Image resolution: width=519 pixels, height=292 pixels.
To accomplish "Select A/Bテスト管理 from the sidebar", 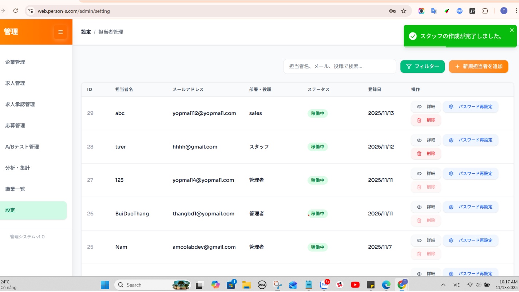I will pos(22,147).
